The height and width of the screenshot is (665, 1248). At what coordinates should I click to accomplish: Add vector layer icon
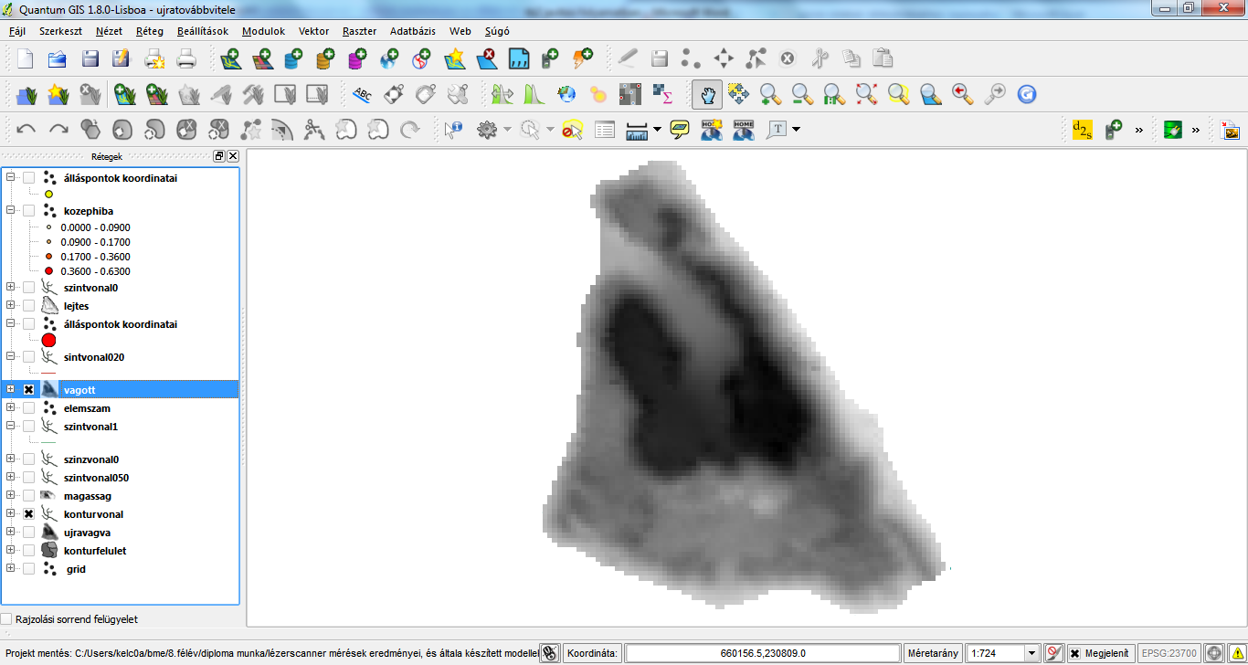pos(230,59)
